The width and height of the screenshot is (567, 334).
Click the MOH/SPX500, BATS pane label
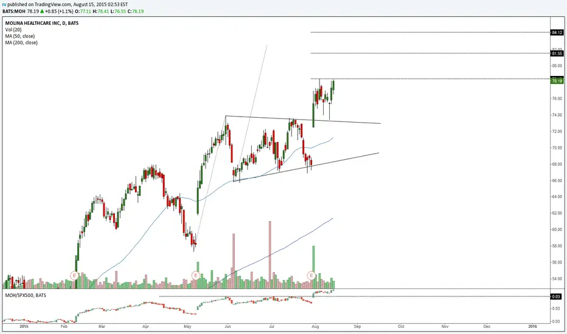tap(26, 295)
